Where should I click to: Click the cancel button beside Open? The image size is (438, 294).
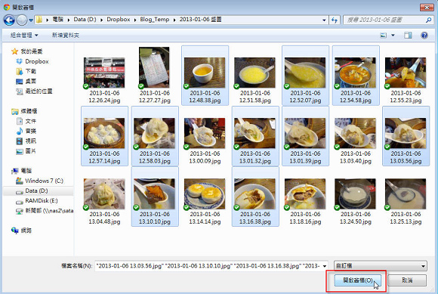[407, 280]
